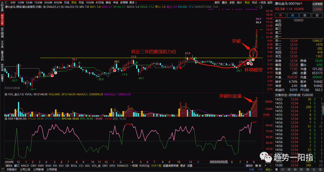Open the 模板 template menu
This screenshot has height=172, width=324.
point(258,166)
